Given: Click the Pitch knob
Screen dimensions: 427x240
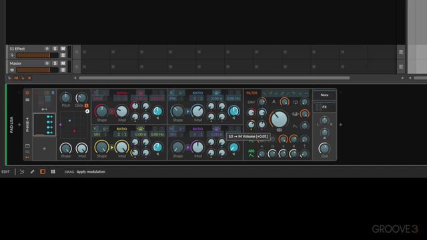Looking at the screenshot, I should [65, 97].
